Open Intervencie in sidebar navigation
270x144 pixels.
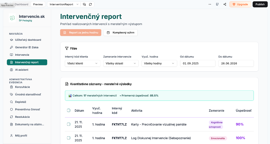point(27,55)
